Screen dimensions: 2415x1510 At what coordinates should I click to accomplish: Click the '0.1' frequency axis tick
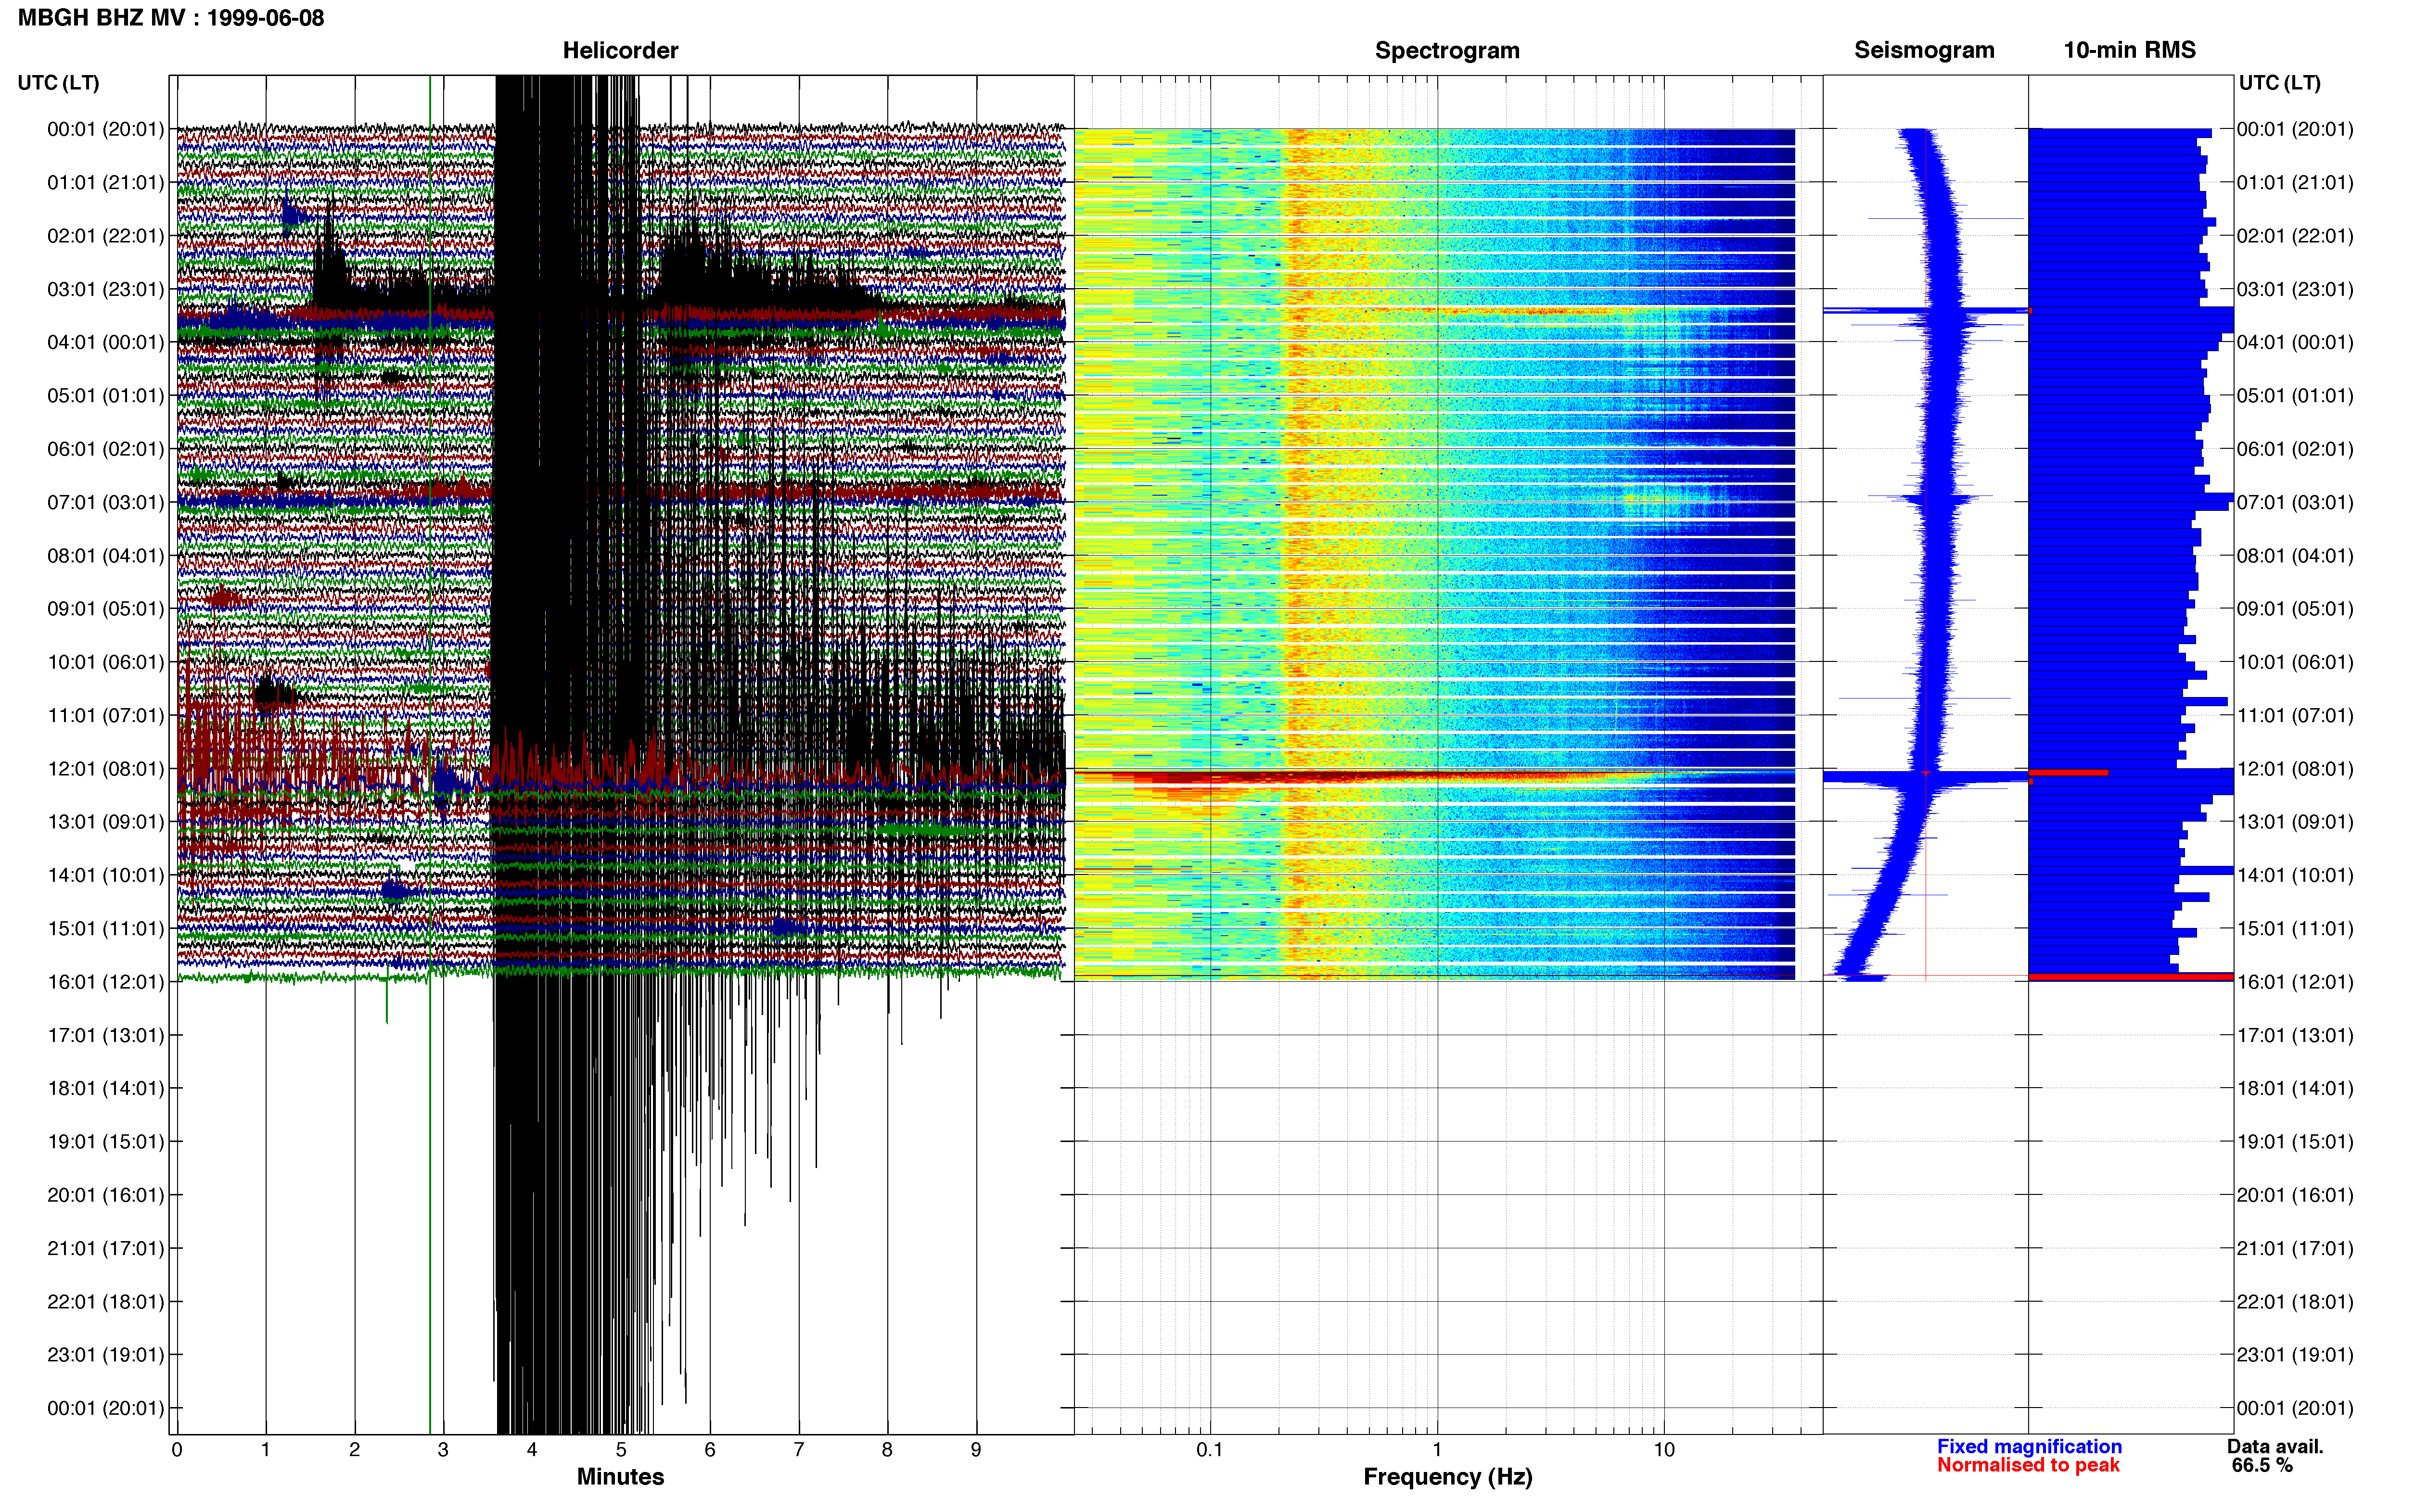(1210, 1449)
